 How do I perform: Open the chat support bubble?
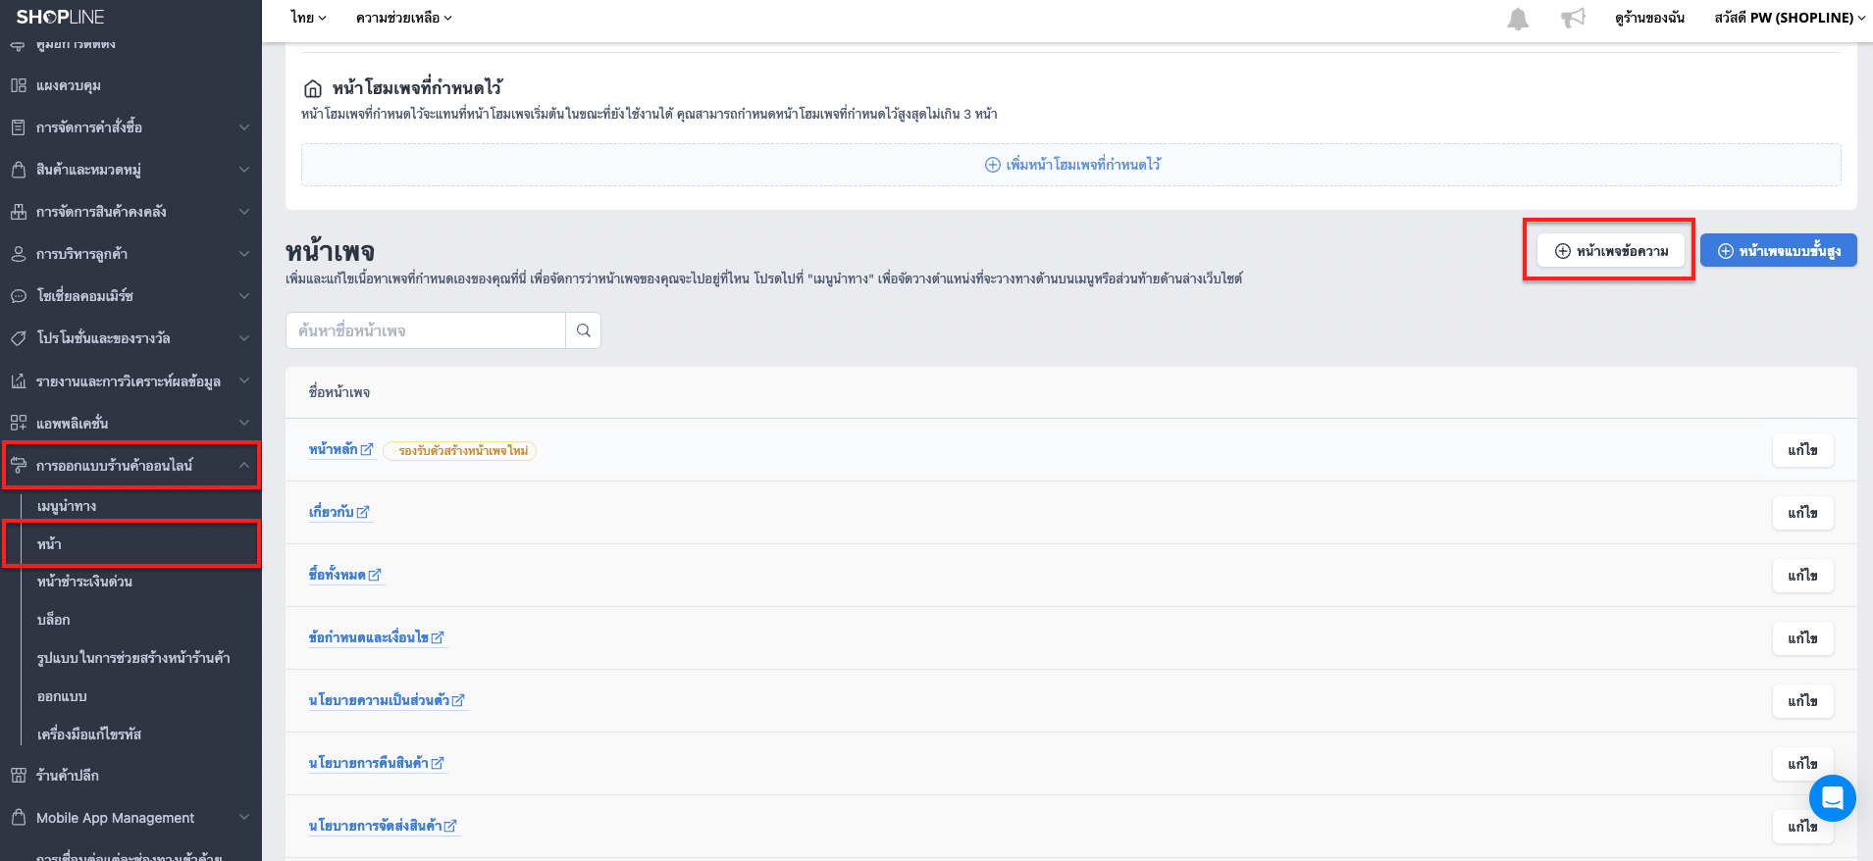(1832, 798)
